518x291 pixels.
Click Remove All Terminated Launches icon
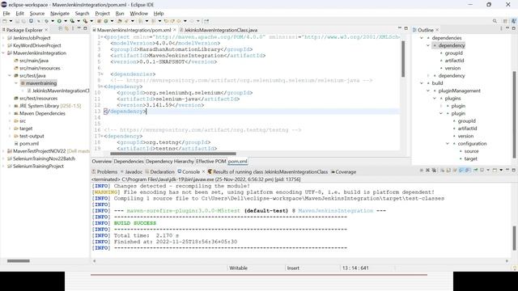(x=434, y=171)
